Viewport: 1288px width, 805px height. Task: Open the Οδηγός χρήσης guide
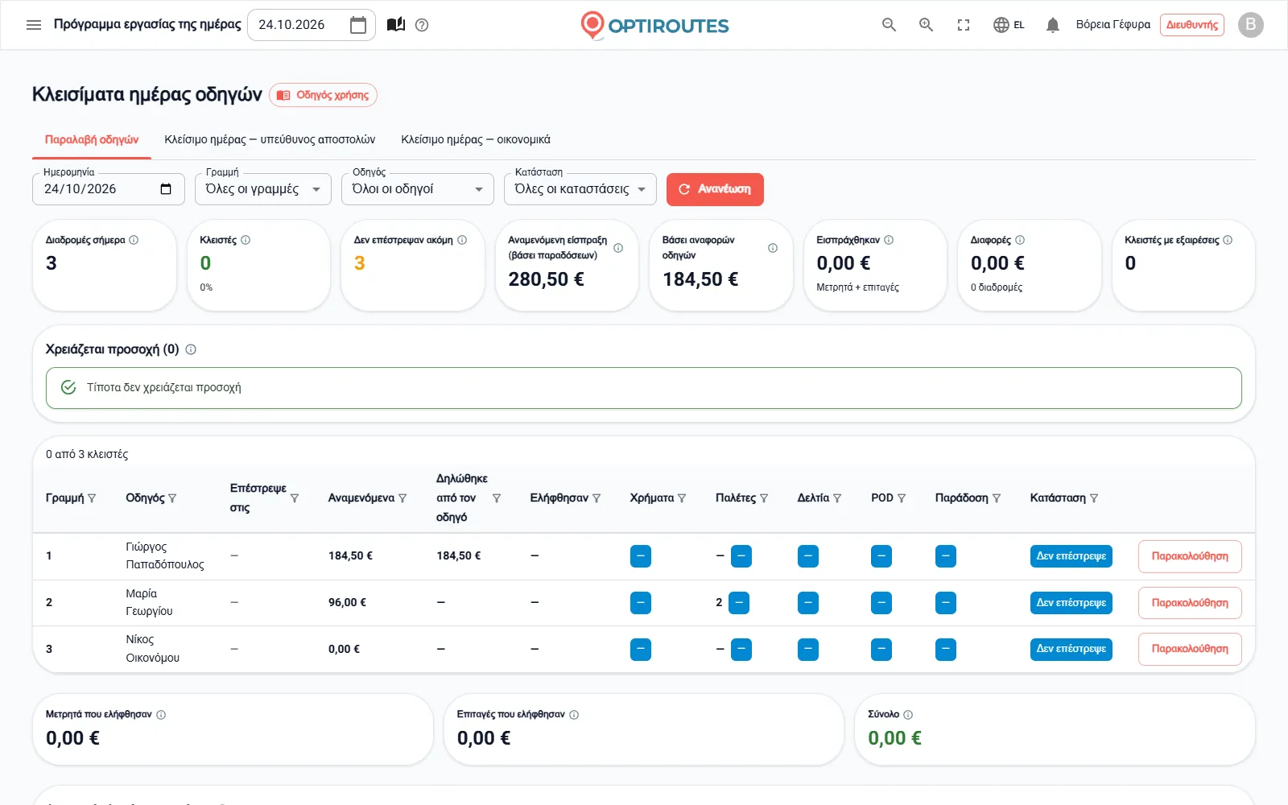click(x=323, y=95)
